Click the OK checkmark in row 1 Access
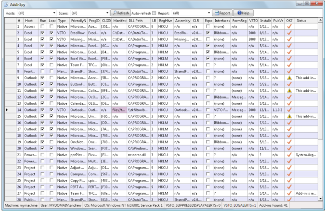This screenshot has height=211, width=325. point(289,26)
